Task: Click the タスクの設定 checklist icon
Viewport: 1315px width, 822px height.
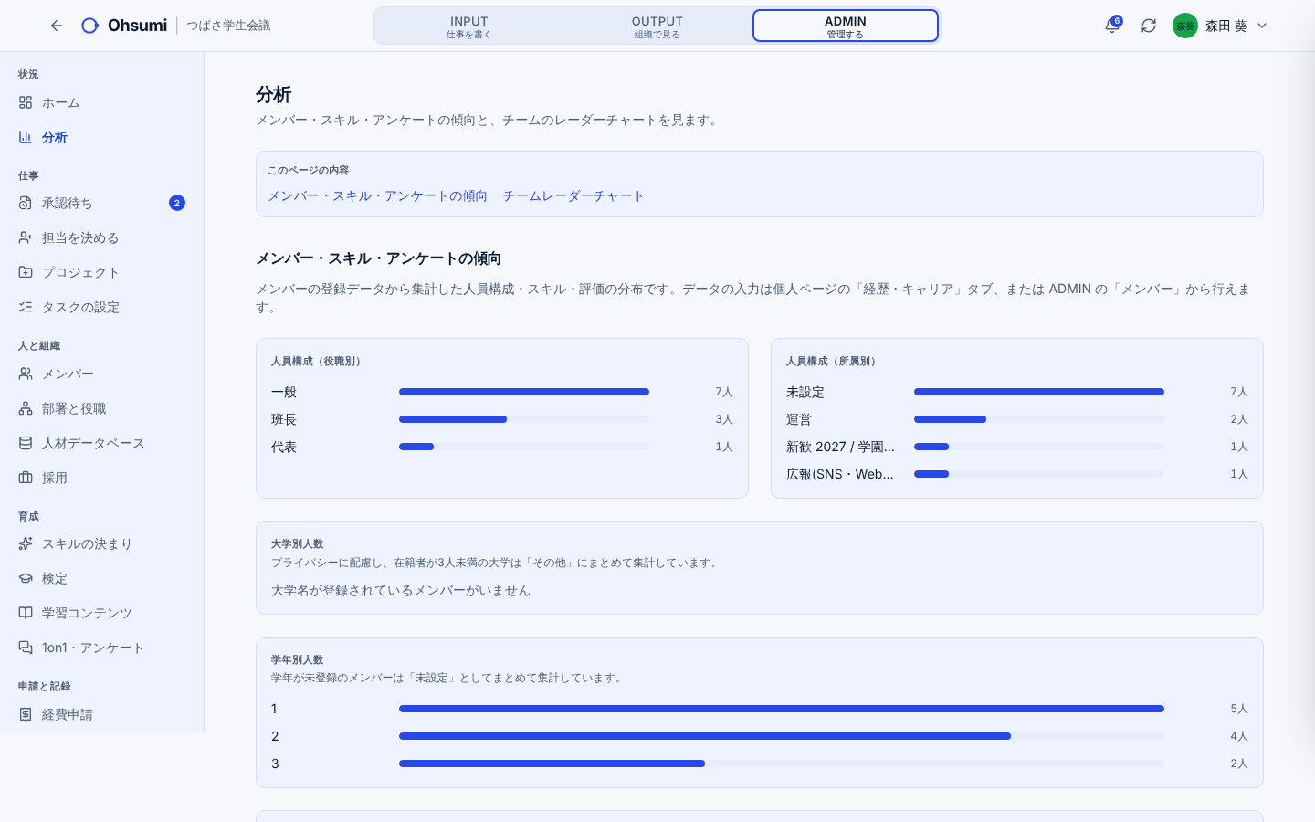Action: [x=26, y=307]
